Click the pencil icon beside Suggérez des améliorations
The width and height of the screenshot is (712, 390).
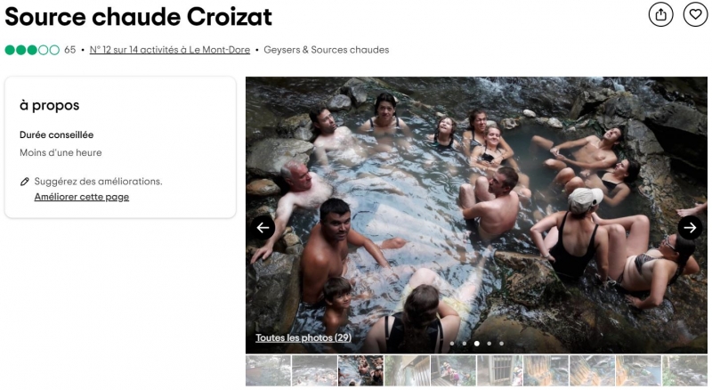pyautogui.click(x=25, y=182)
